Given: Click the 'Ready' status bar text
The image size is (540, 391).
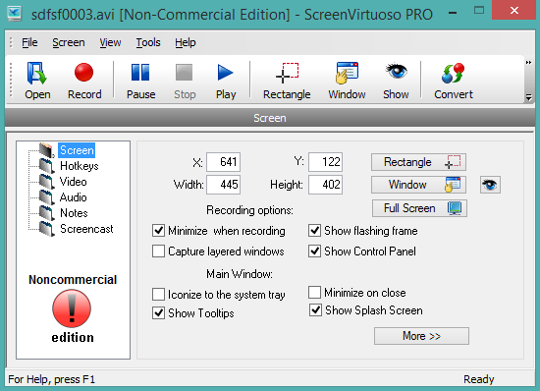Looking at the screenshot, I should point(478,379).
